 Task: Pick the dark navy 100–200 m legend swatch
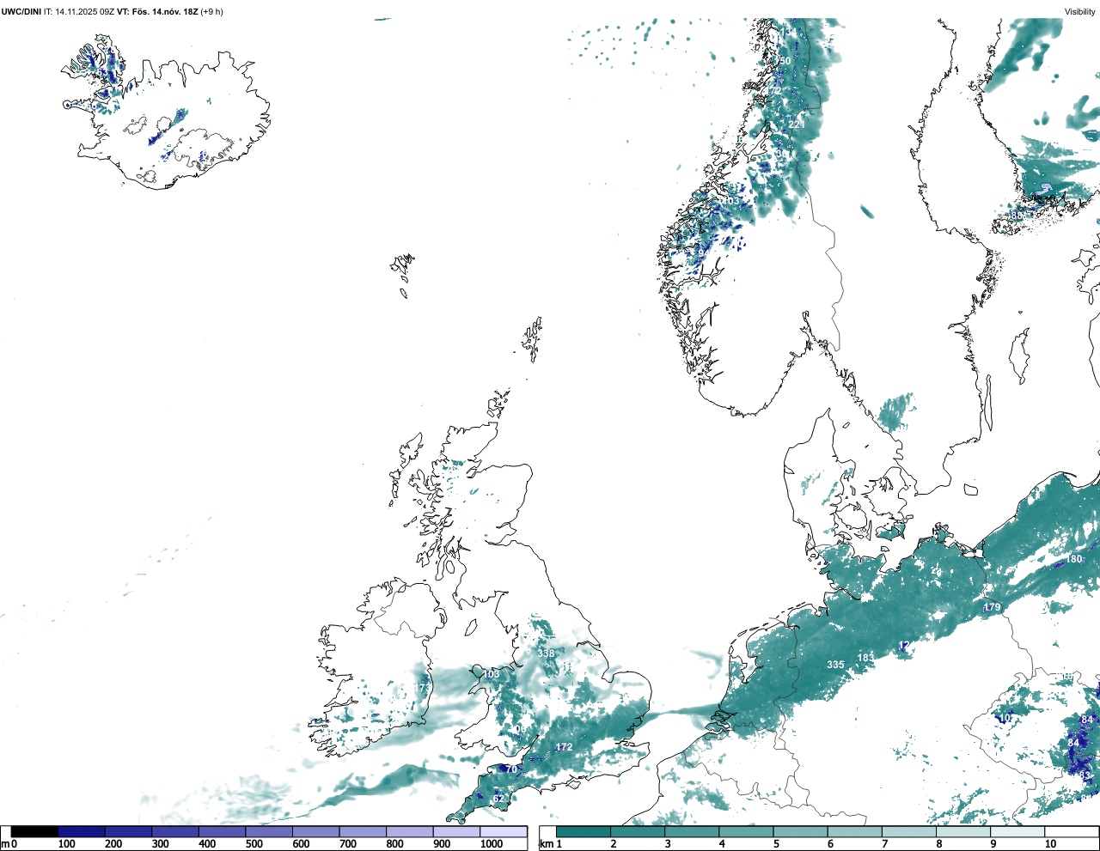pos(82,831)
